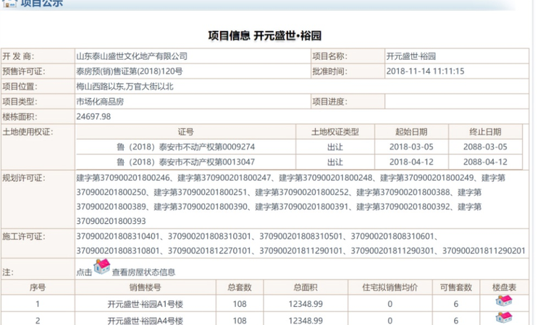543x325 pixels.
Task: Click construction permit 370900201808310801
Action: coord(118,251)
